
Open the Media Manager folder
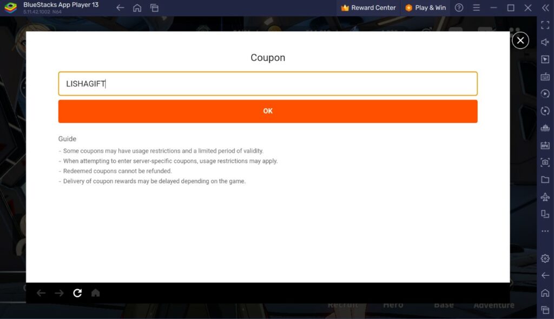[x=545, y=180]
